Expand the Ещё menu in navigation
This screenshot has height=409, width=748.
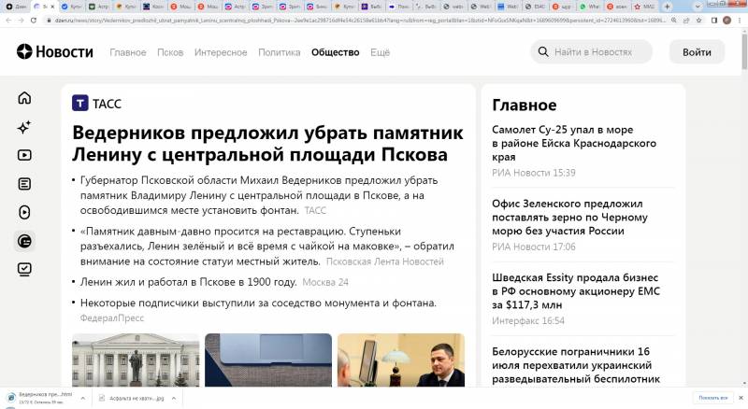(380, 52)
